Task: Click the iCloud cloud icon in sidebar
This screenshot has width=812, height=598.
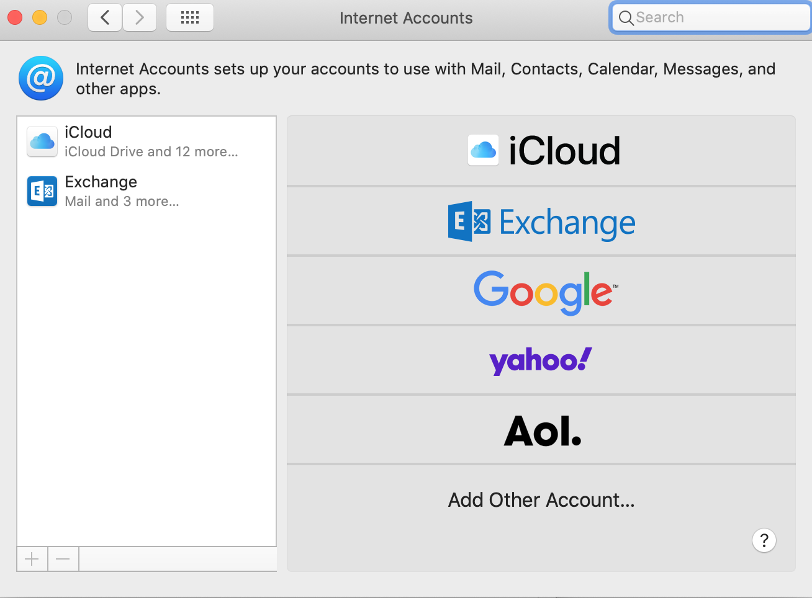Action: click(42, 142)
